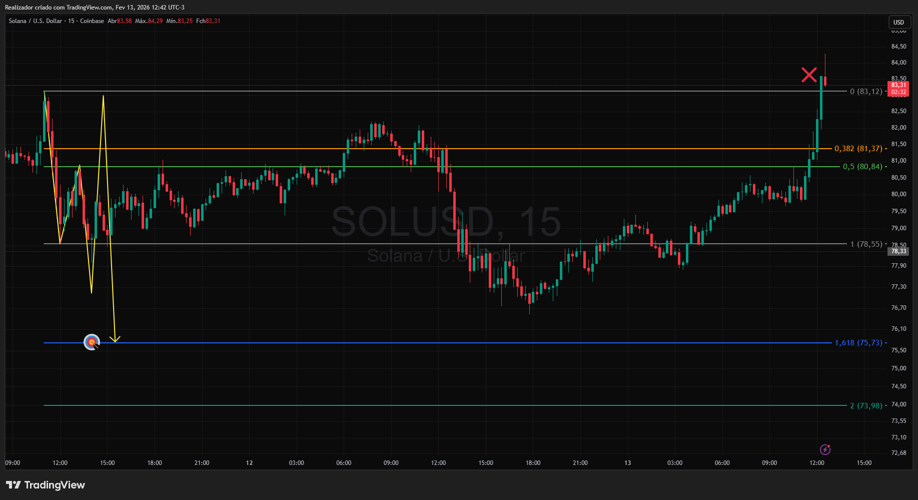Click the date 13 on time axis
Image resolution: width=918 pixels, height=500 pixels.
(627, 463)
